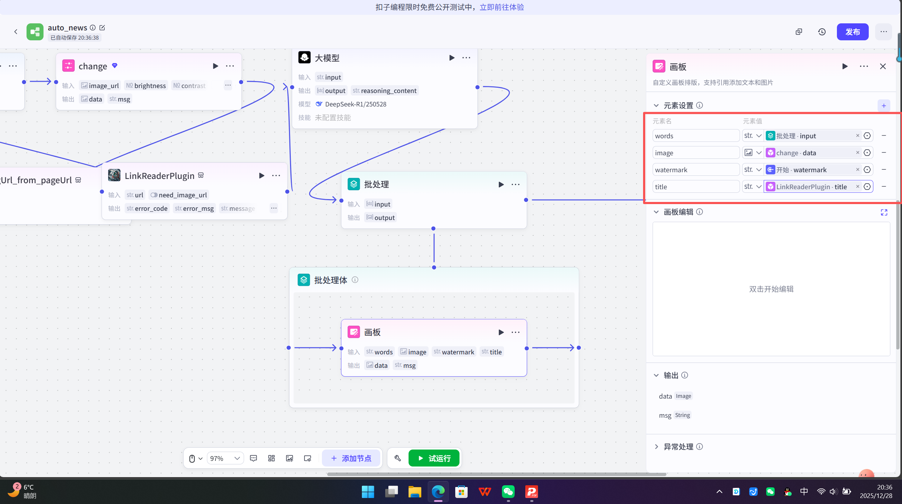The image size is (902, 504).
Task: Open the header overflow menu next to 发布
Action: [883, 32]
